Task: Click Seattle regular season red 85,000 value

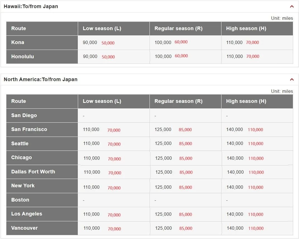Action: click(x=185, y=144)
